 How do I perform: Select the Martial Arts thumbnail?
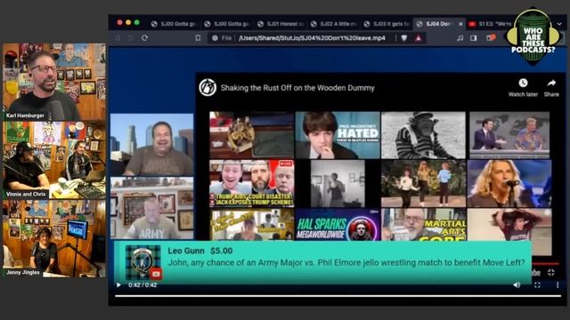[x=424, y=224]
